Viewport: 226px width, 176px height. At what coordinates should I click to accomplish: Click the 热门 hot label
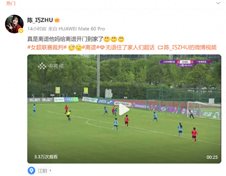11,3
